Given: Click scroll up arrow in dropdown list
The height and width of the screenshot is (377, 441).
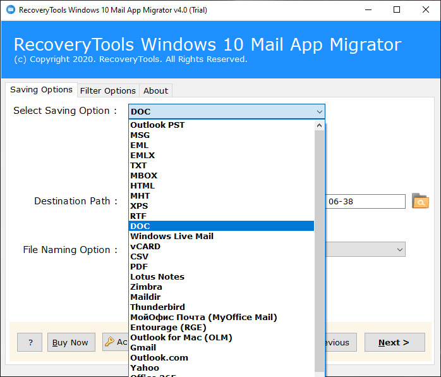Looking at the screenshot, I should (319, 125).
